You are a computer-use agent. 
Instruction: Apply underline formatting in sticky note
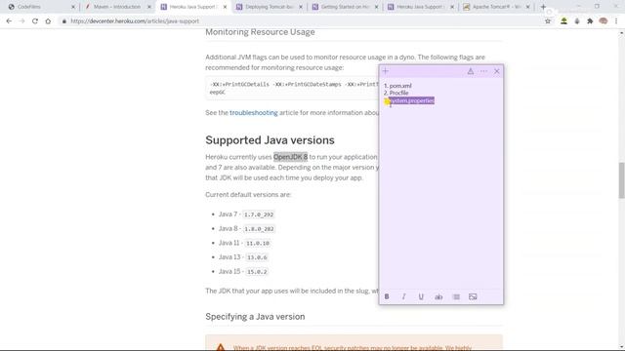tap(421, 296)
